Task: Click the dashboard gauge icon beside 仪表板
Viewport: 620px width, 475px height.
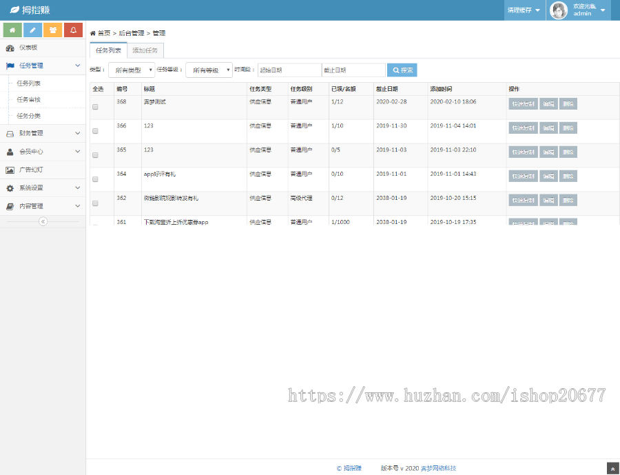Action: click(10, 48)
